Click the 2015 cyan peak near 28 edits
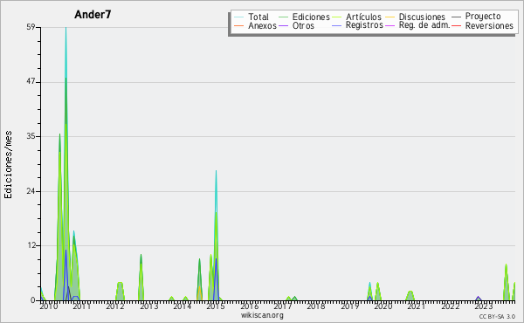Screen dimensions: 524x323 (217, 171)
